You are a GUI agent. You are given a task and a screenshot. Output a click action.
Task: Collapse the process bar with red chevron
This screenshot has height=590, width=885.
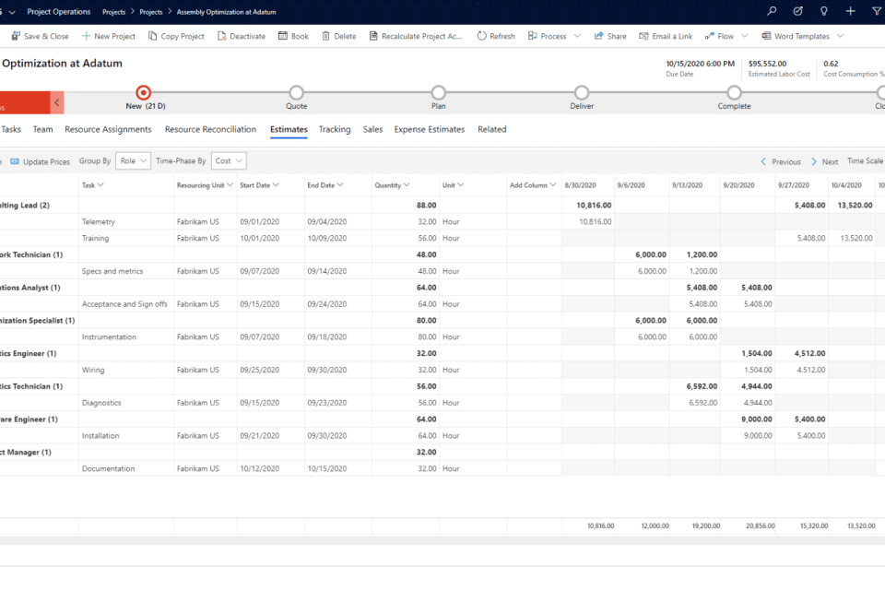point(57,102)
